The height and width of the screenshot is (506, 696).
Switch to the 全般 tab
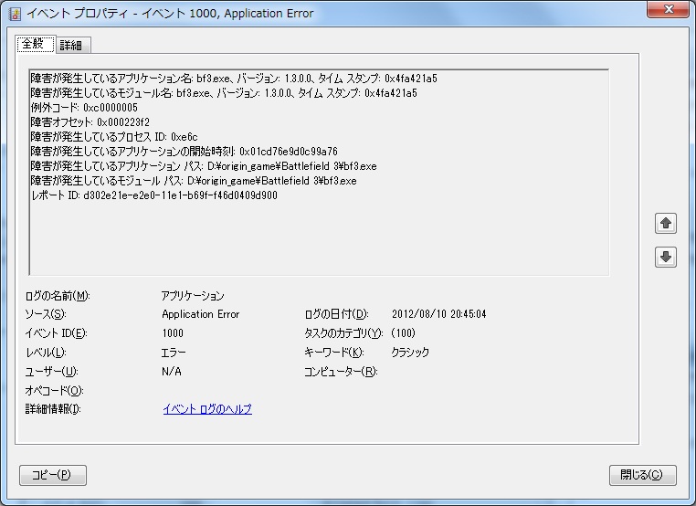pyautogui.click(x=36, y=44)
